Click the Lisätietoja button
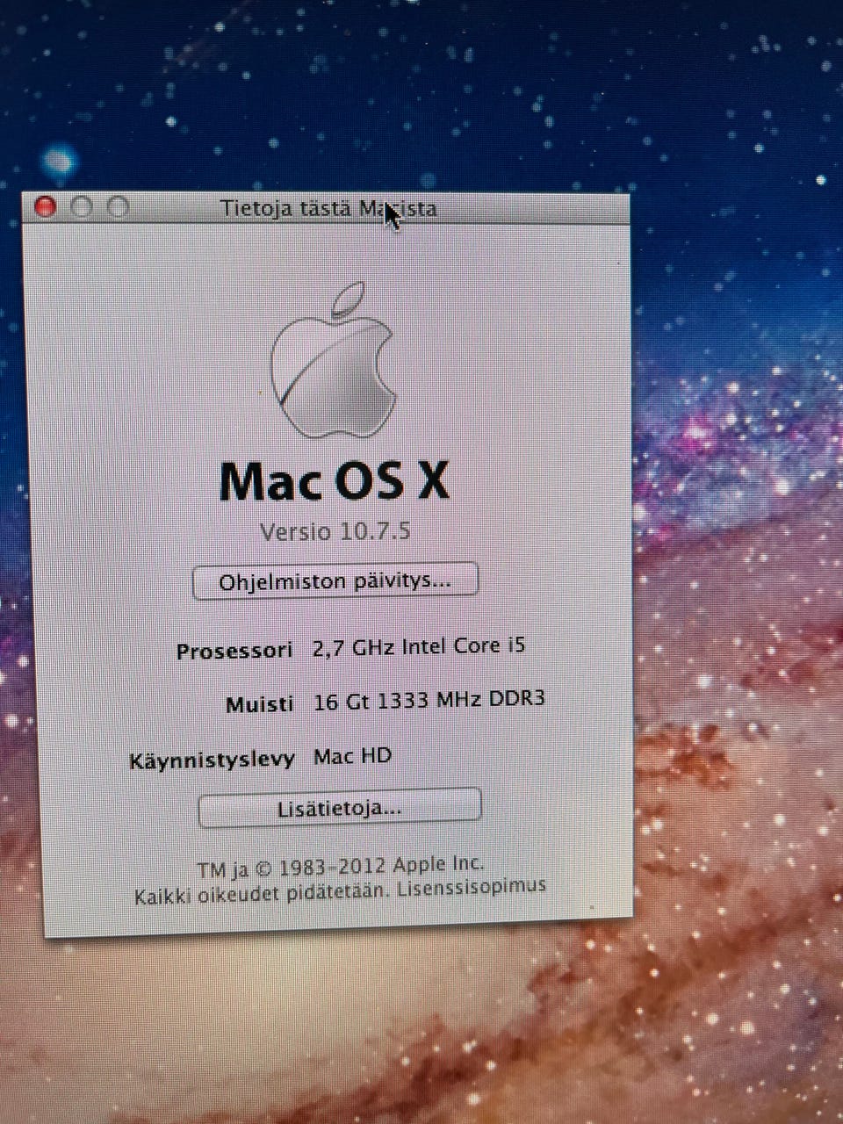843x1124 pixels. [x=340, y=808]
